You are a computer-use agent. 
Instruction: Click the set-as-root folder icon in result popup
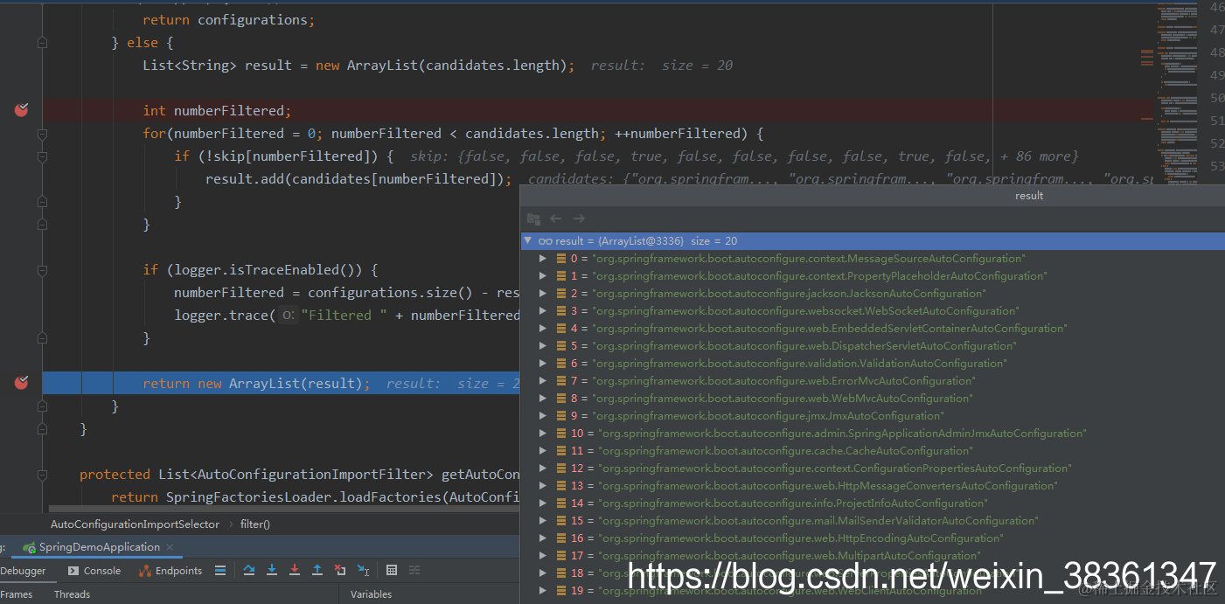click(x=533, y=219)
